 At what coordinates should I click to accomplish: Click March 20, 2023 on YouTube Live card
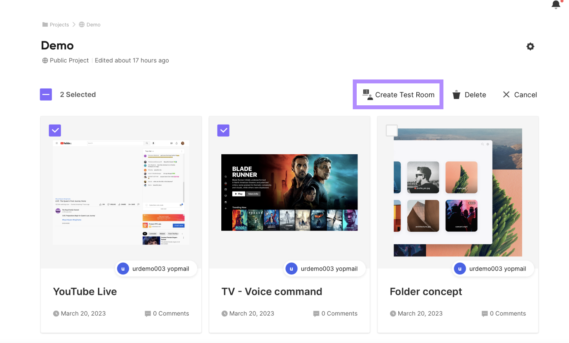click(x=83, y=314)
